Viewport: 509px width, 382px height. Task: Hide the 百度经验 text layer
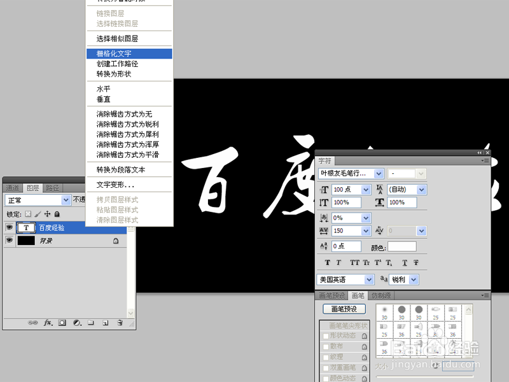(x=10, y=227)
